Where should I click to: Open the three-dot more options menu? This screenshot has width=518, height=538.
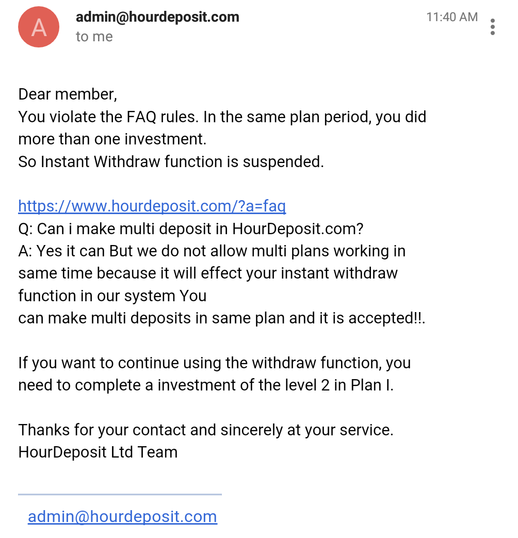pyautogui.click(x=493, y=26)
